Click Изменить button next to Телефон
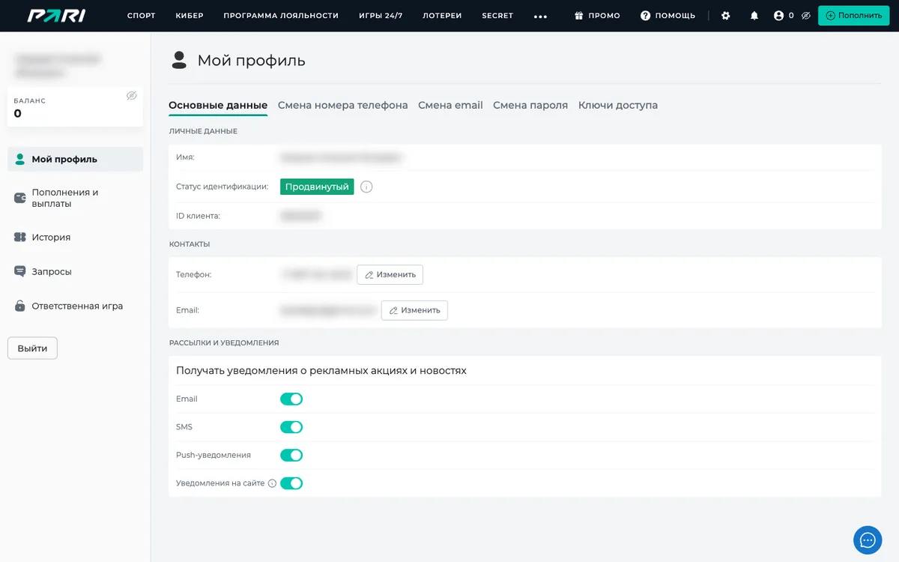The height and width of the screenshot is (562, 899). [x=390, y=275]
